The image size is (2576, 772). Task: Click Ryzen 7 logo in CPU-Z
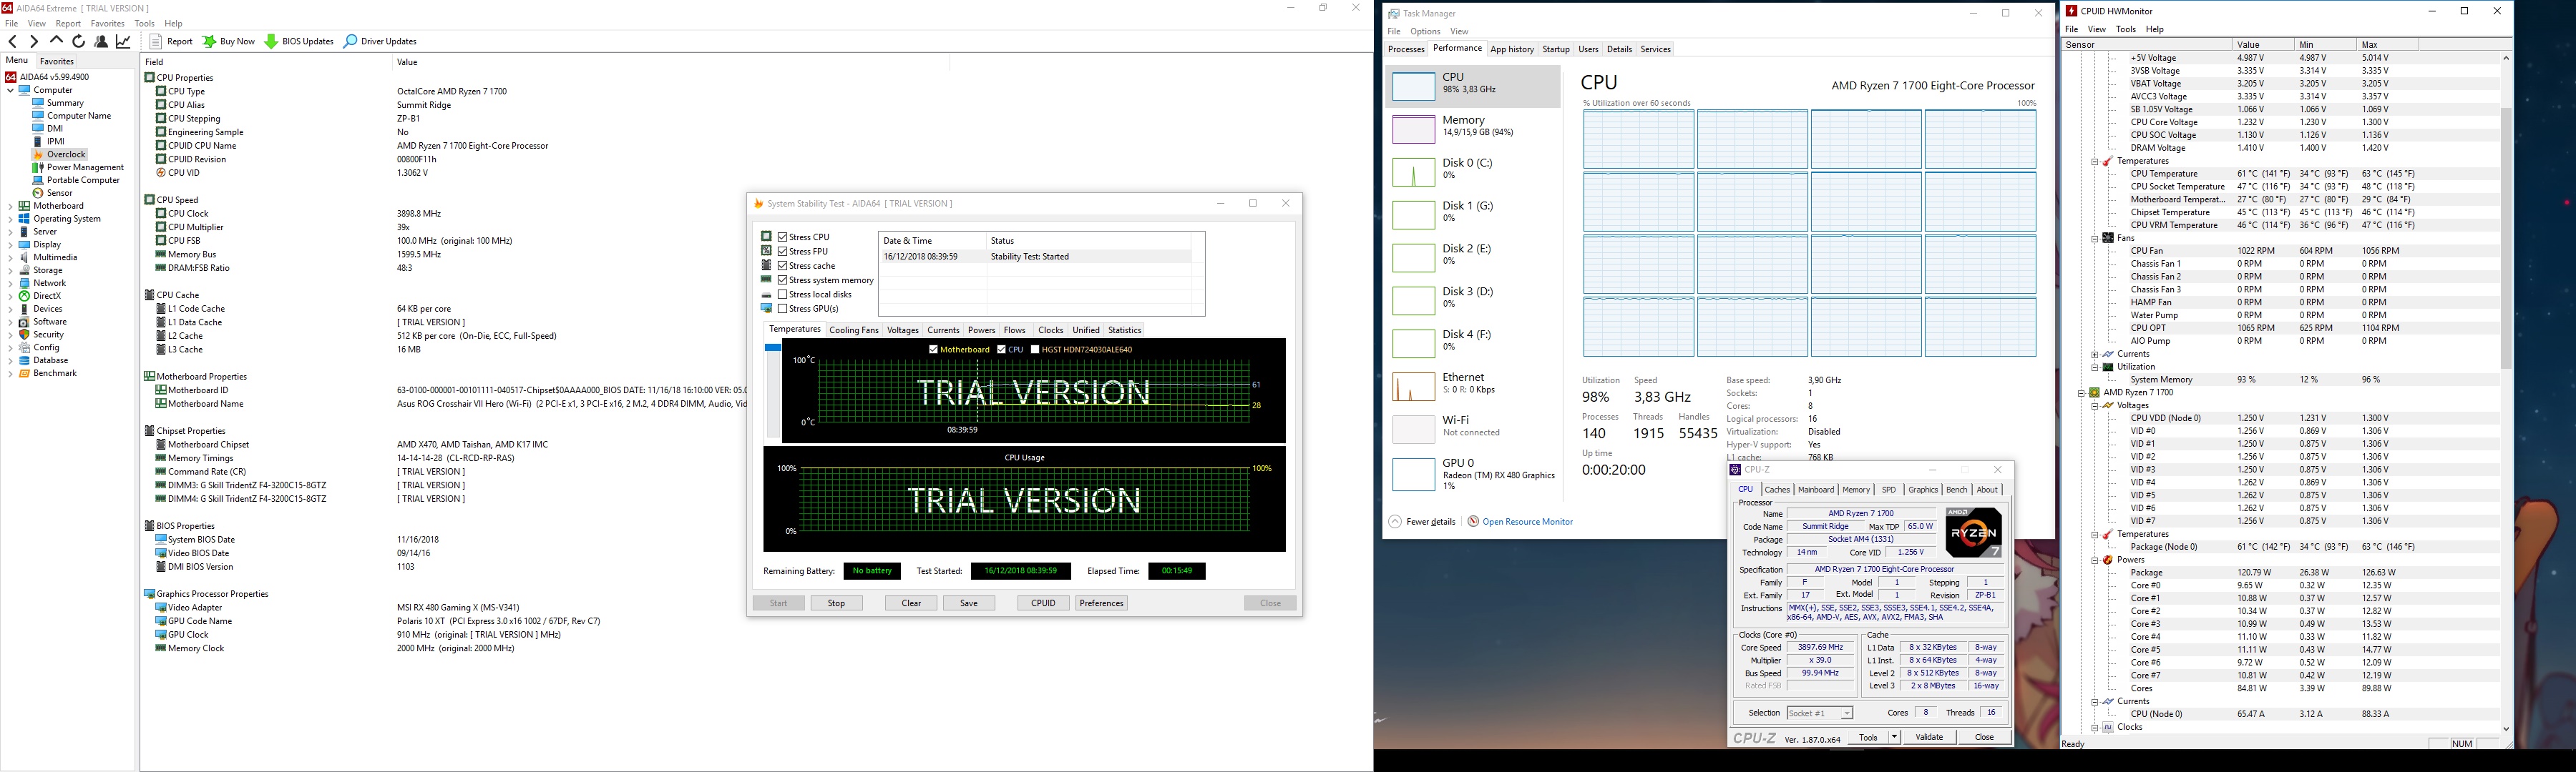click(1973, 533)
